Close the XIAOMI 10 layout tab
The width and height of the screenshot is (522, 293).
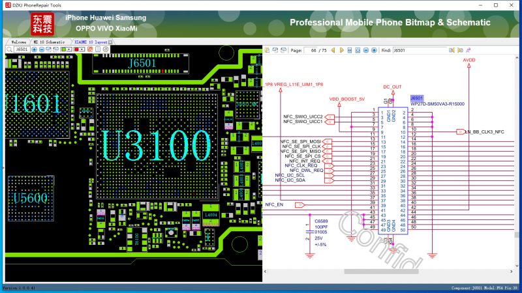(x=110, y=42)
